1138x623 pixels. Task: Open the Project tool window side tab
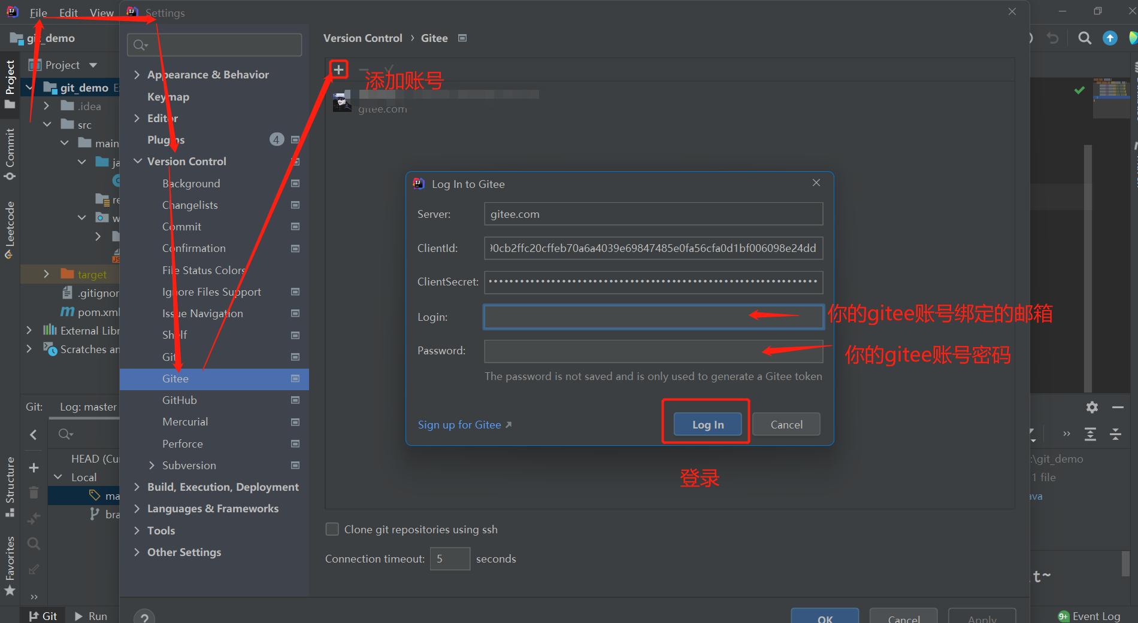click(x=10, y=84)
